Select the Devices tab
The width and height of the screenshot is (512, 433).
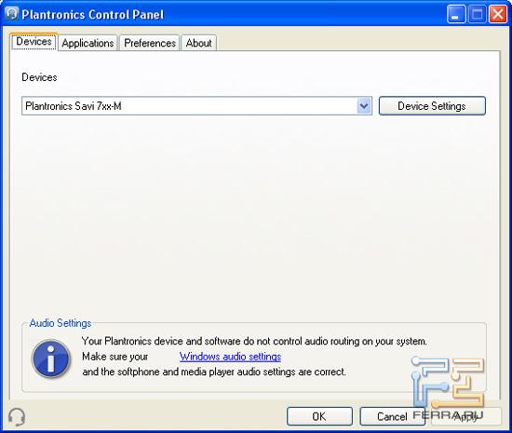[34, 42]
